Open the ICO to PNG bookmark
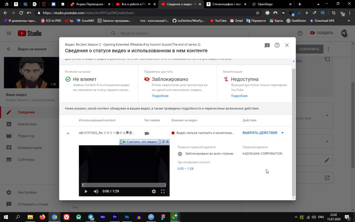The image size is (355, 222). tap(51, 21)
